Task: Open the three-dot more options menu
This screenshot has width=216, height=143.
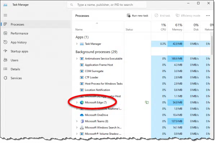Action: click(208, 15)
